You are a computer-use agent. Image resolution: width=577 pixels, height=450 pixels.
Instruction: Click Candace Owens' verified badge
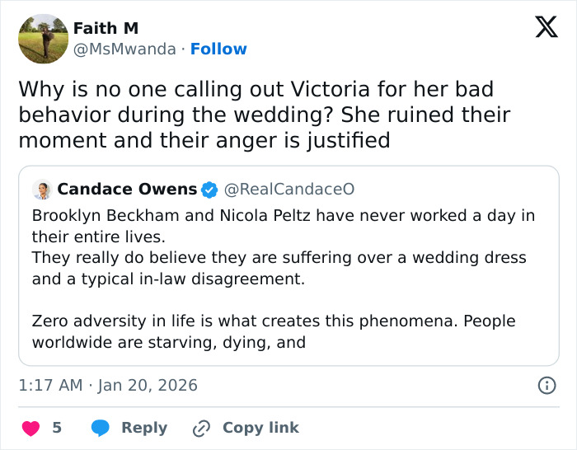tap(210, 190)
